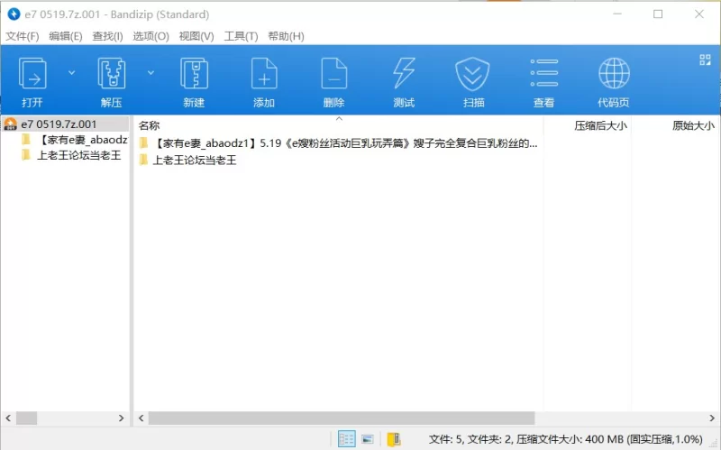
Task: Click the Code page (代码页) globe icon
Action: click(614, 73)
